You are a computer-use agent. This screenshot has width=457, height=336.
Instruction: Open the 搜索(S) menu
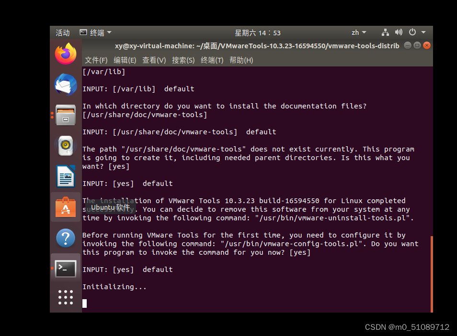coord(183,60)
